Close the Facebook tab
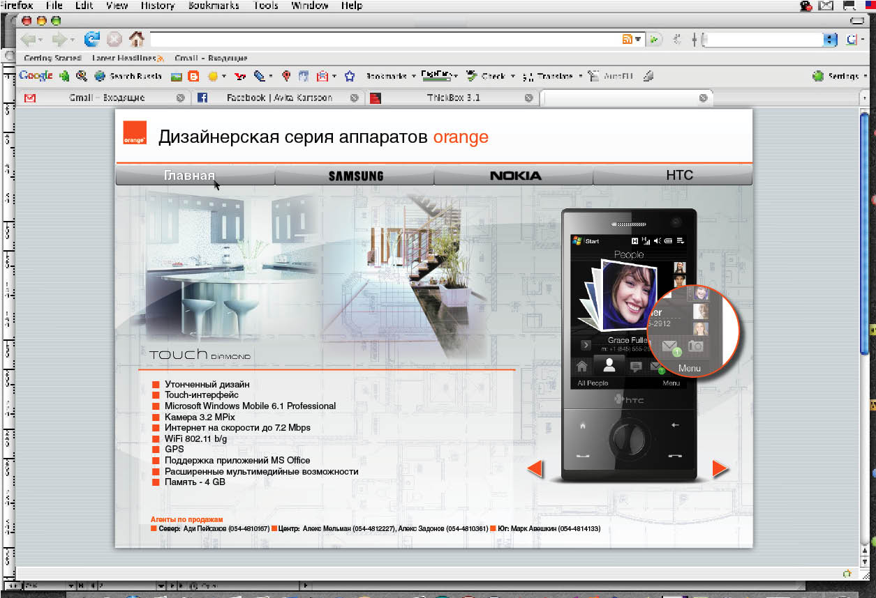Image resolution: width=876 pixels, height=598 pixels. 355,98
